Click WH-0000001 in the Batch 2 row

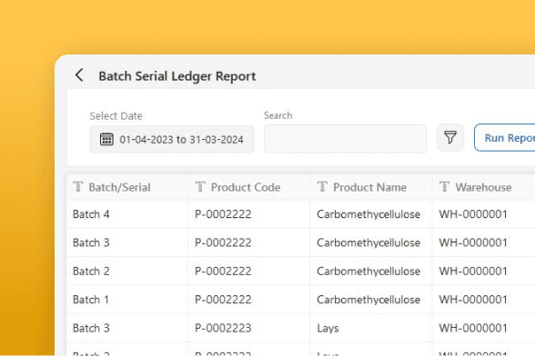[x=473, y=272]
